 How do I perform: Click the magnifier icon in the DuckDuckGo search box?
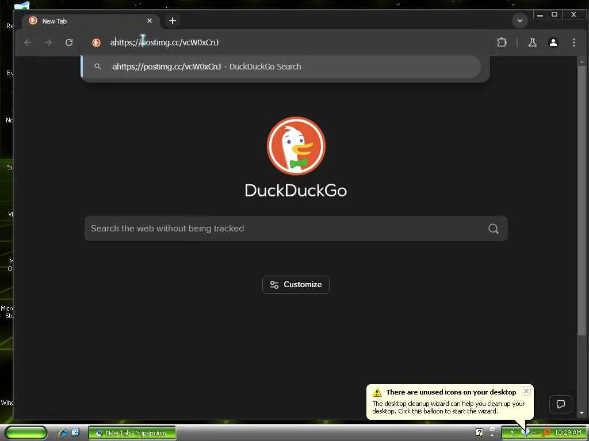(493, 229)
